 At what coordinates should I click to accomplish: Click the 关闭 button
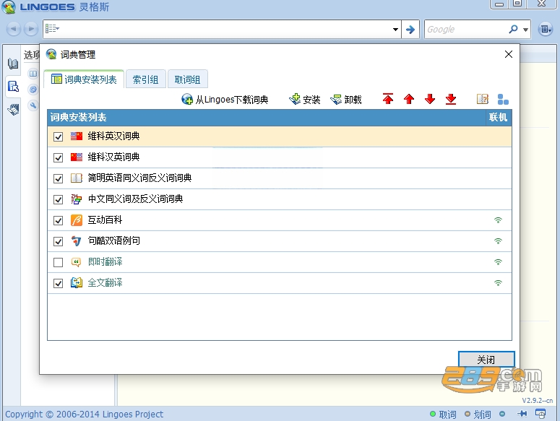click(x=486, y=360)
